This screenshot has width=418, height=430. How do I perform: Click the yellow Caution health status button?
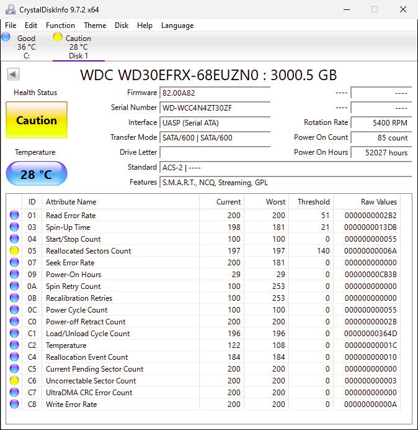(x=37, y=120)
